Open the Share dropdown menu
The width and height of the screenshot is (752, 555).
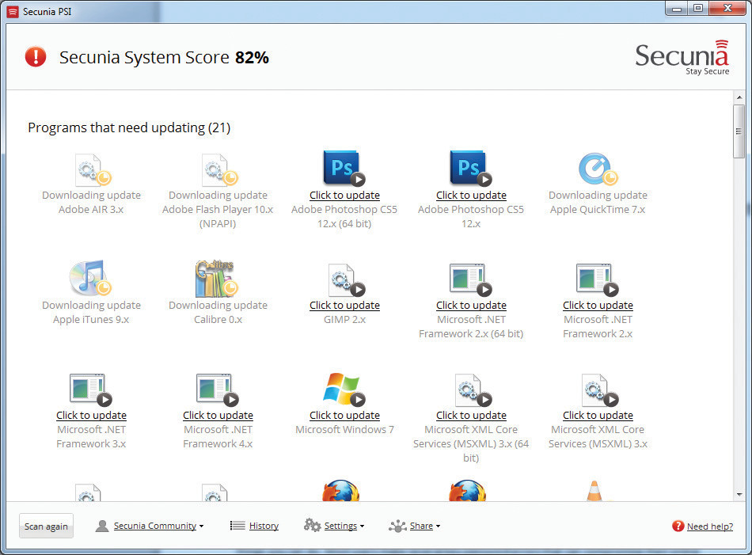420,526
